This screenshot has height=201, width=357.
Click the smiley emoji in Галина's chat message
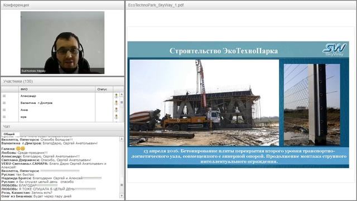(21, 149)
